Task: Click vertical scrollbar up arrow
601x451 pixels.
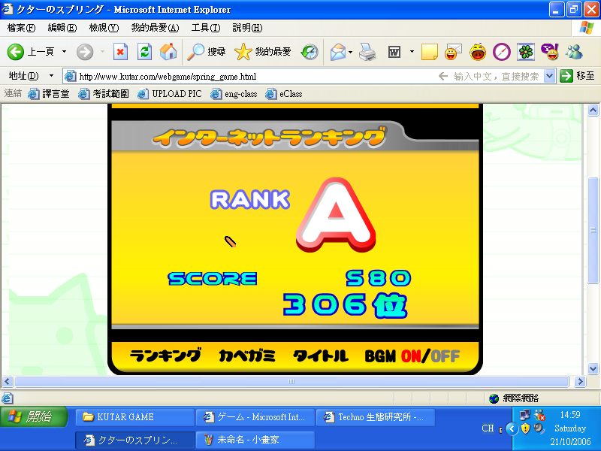Action: coord(593,110)
